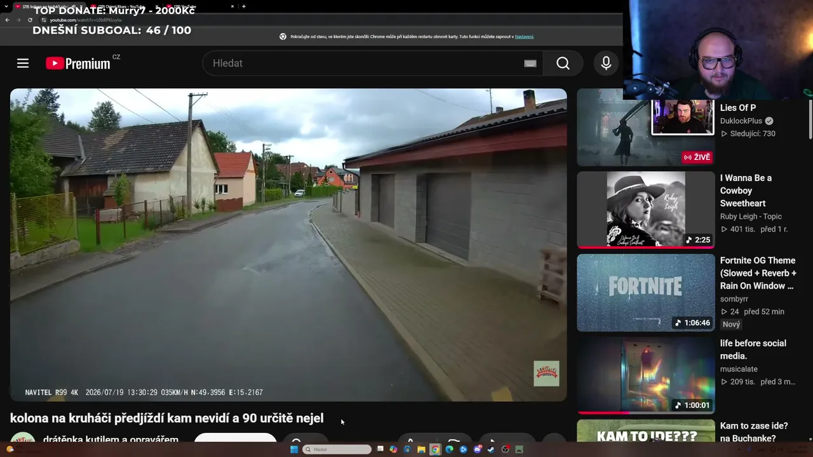Click the 'Fortnite OG Theme' video title

[758, 273]
